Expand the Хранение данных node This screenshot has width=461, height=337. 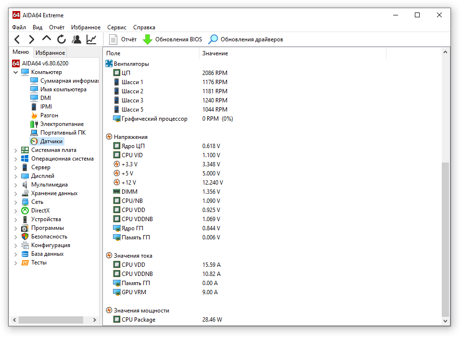(x=15, y=193)
